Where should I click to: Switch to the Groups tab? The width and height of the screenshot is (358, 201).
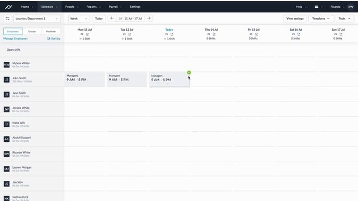click(32, 31)
